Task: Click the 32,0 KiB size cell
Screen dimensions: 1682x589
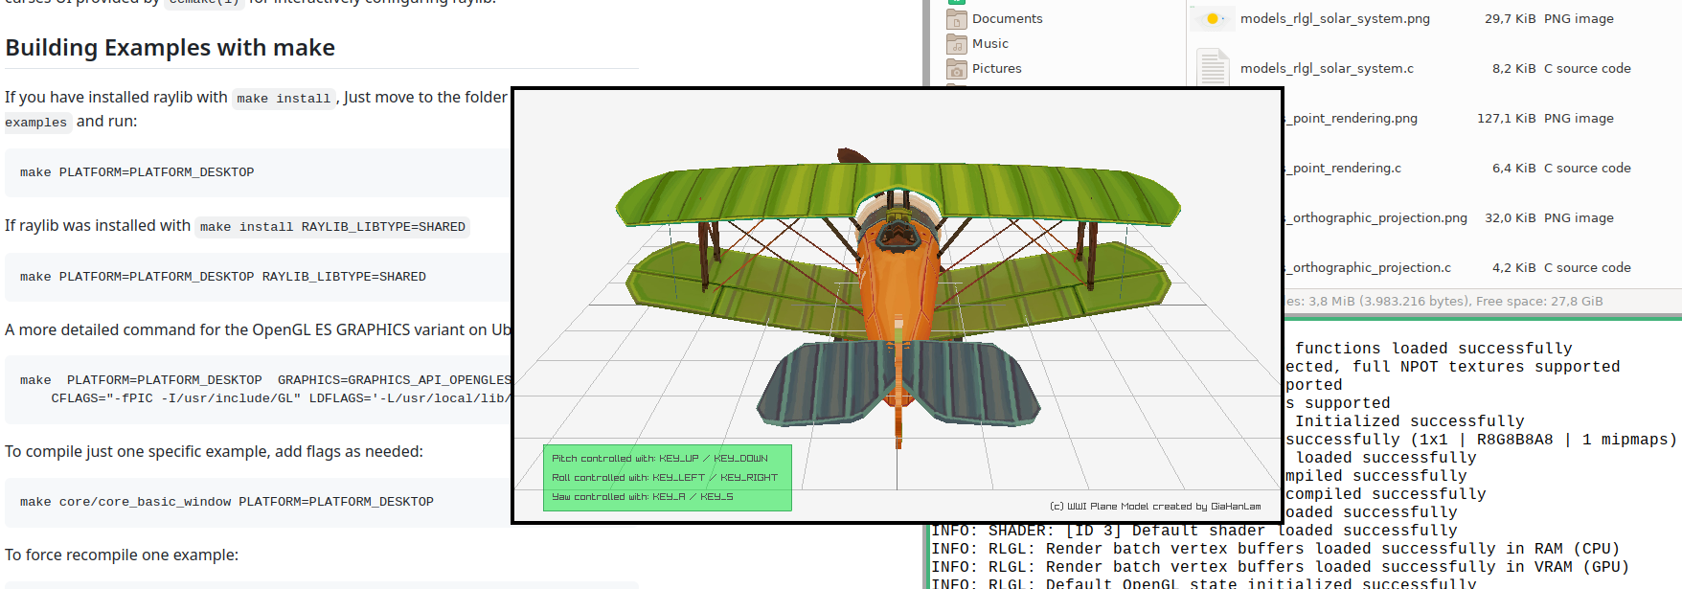Action: pyautogui.click(x=1510, y=217)
